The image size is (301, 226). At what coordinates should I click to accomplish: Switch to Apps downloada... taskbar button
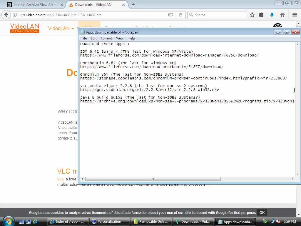tap(235, 222)
